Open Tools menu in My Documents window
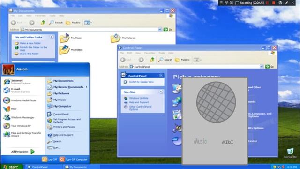This screenshot has width=300, height=169. [x=52, y=16]
